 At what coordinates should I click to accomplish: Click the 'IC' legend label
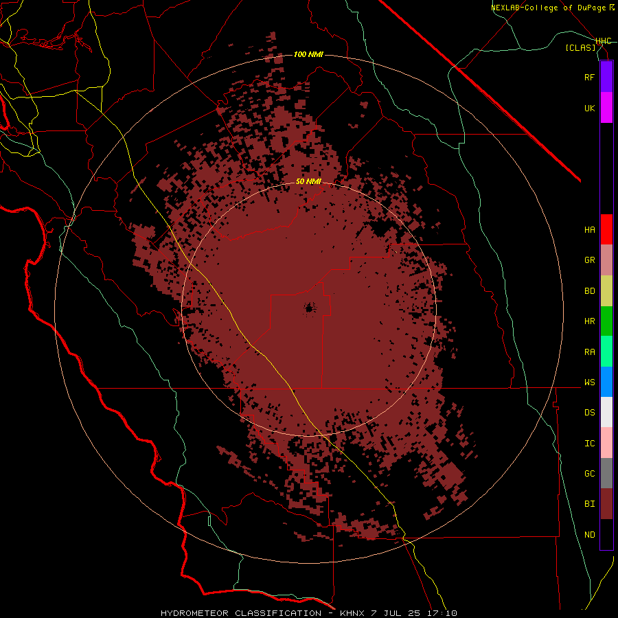point(590,444)
